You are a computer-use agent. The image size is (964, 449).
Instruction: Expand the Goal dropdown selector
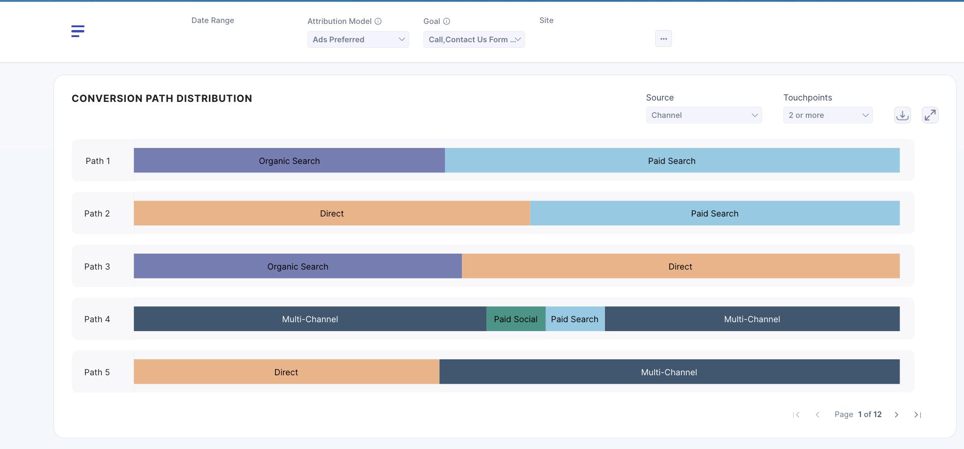pyautogui.click(x=474, y=39)
